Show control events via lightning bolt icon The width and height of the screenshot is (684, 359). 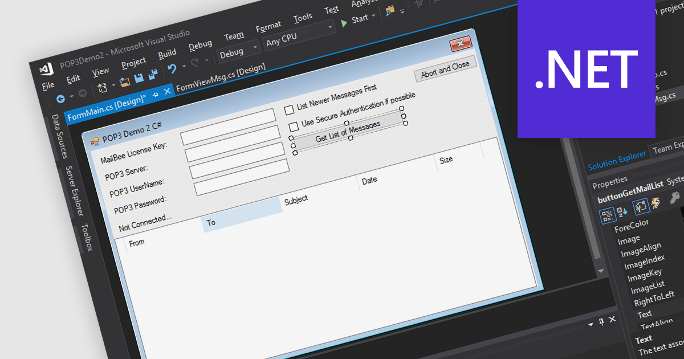pos(656,202)
